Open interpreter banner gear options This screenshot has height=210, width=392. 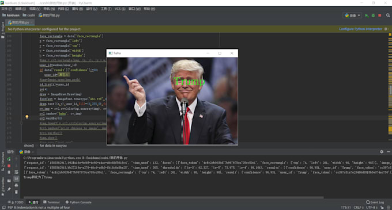click(386, 29)
